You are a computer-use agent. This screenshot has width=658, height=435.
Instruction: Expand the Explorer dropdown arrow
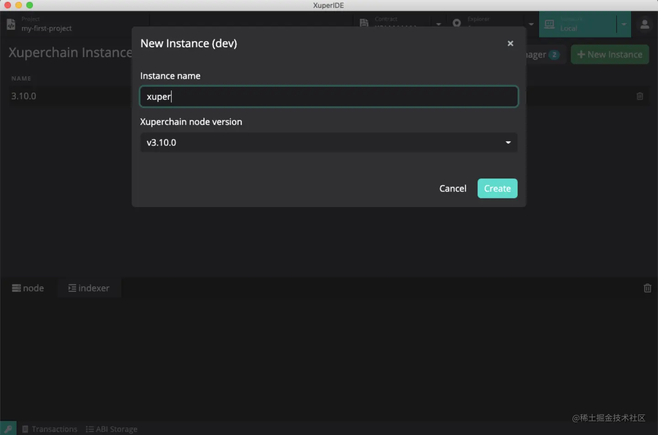(531, 24)
